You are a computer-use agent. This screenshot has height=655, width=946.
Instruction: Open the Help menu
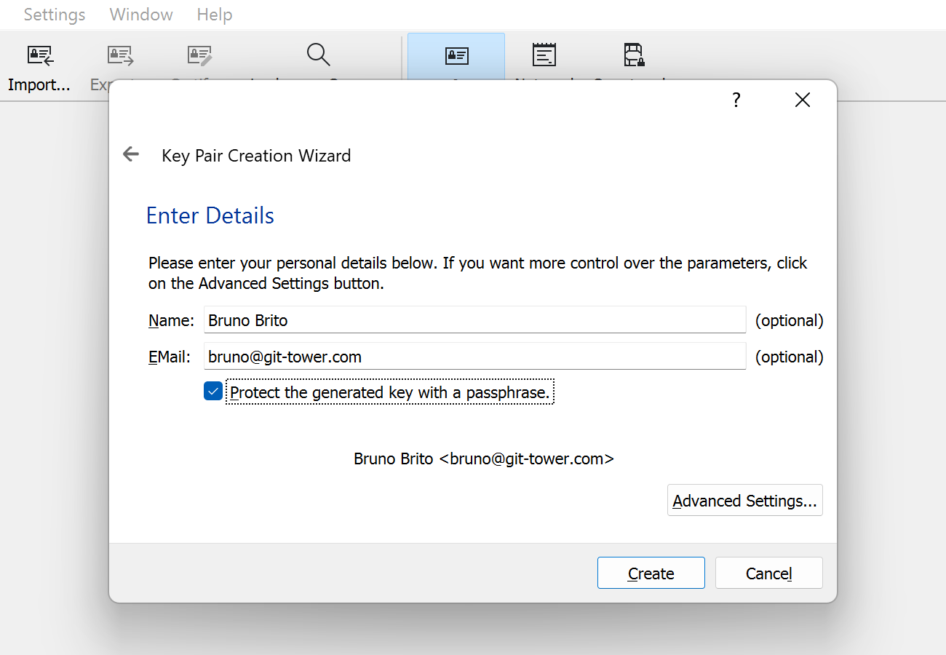click(x=214, y=15)
